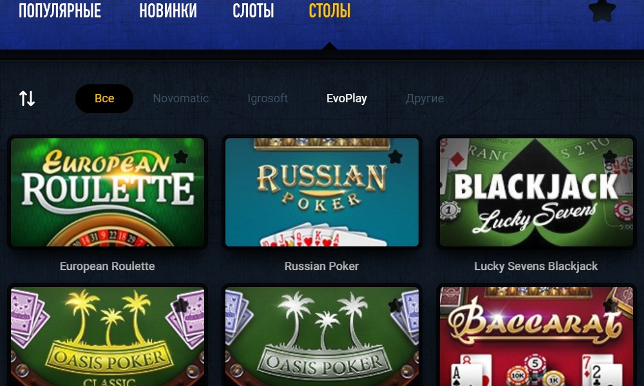Filter games by Igrosoft
Viewport: 644px width, 386px height.
click(x=267, y=98)
